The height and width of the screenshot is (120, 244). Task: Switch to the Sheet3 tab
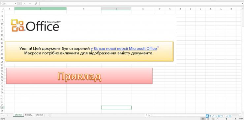[39, 115]
